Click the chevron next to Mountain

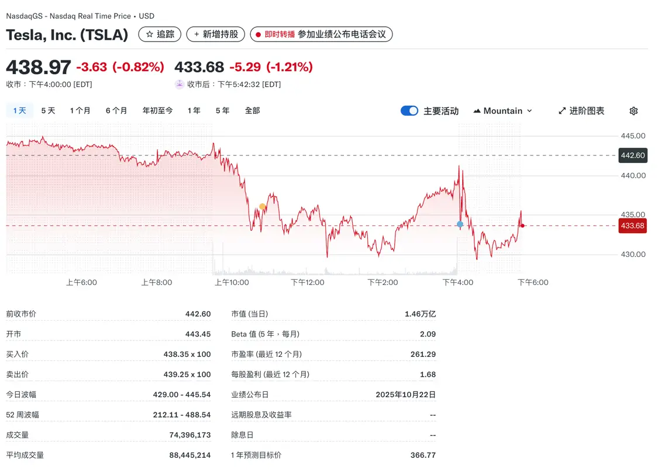coord(529,111)
